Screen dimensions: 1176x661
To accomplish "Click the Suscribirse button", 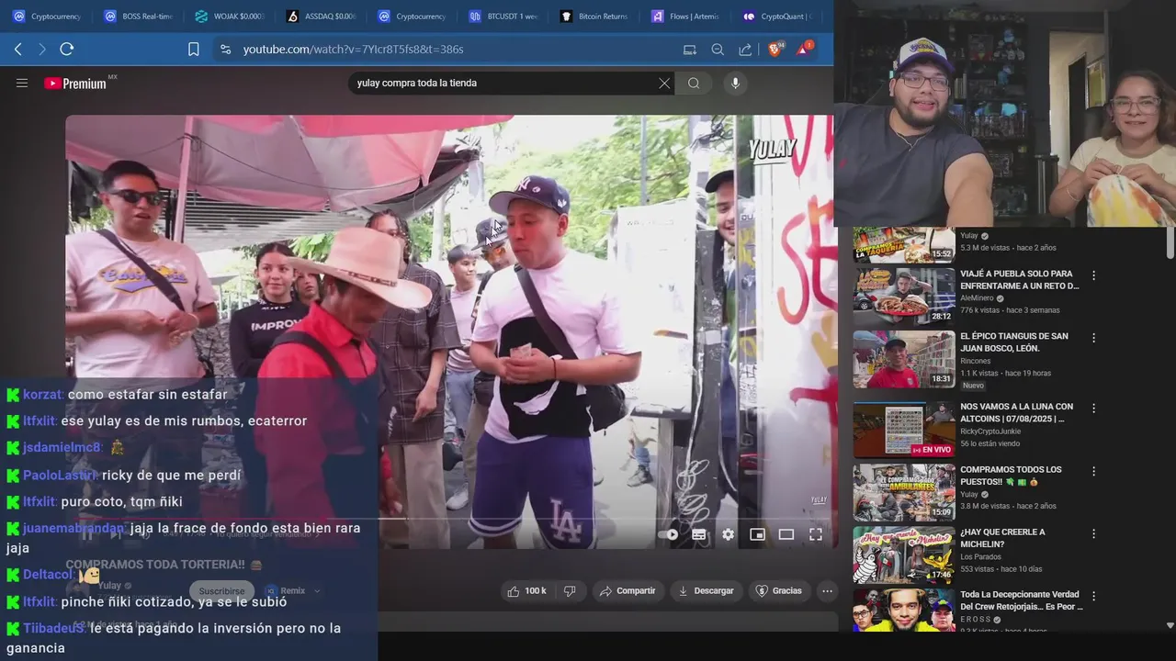I will [x=222, y=591].
